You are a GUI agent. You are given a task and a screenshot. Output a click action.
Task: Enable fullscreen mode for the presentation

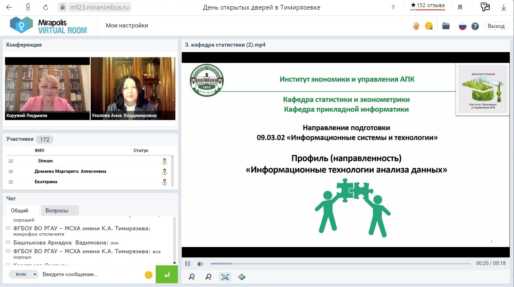coord(242,277)
